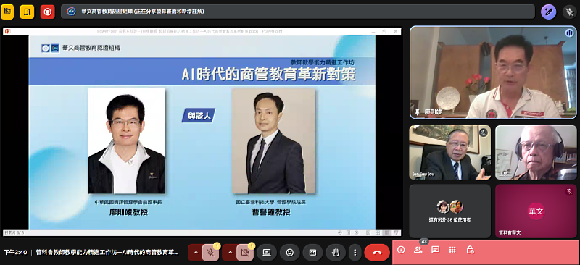580x265 pixels.
Task: Select the video tile of man wearing headphones
Action: point(536,152)
